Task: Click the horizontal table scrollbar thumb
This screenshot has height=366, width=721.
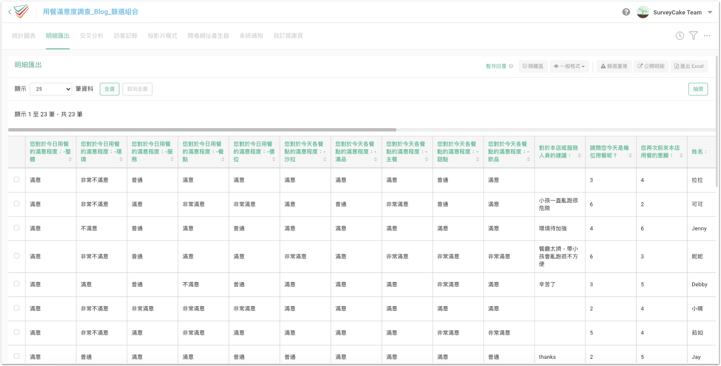Action: [x=202, y=130]
